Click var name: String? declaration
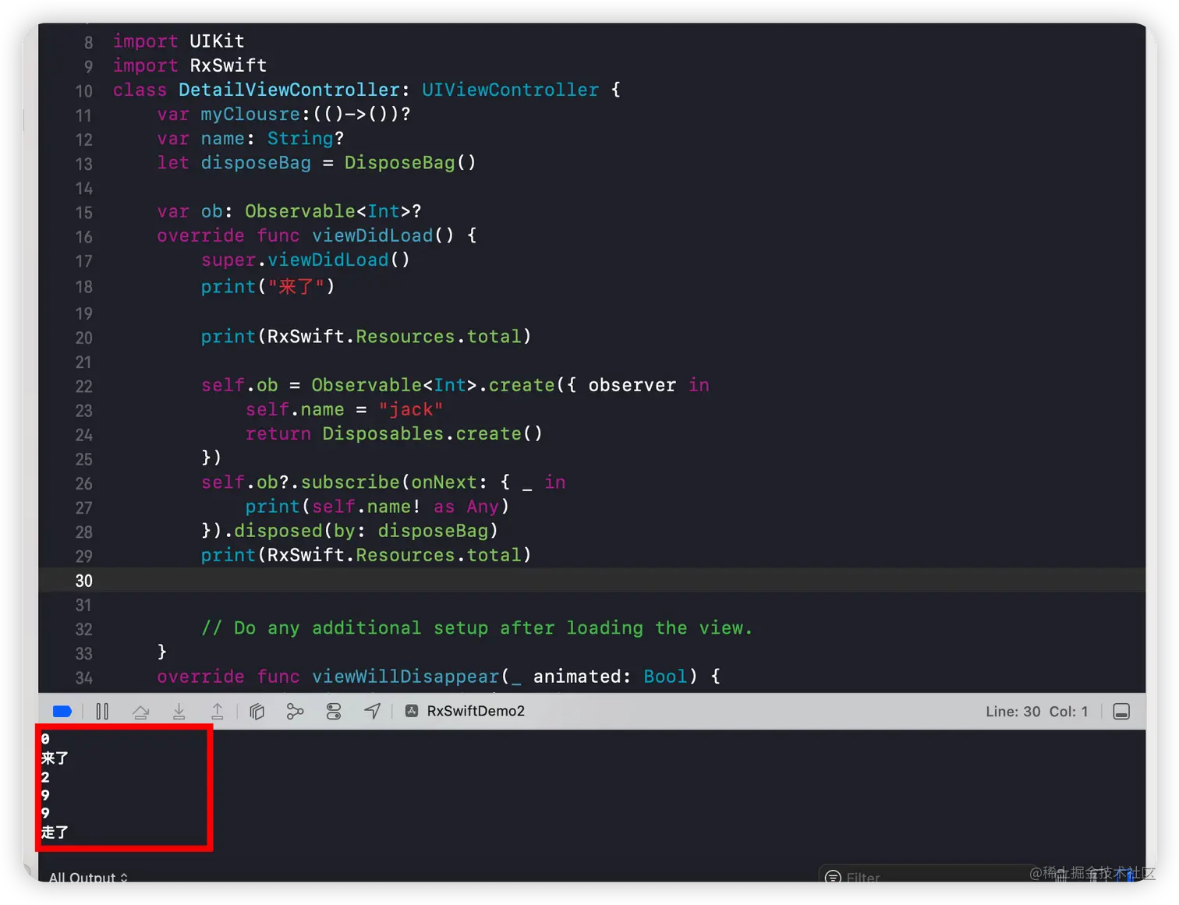 [250, 139]
